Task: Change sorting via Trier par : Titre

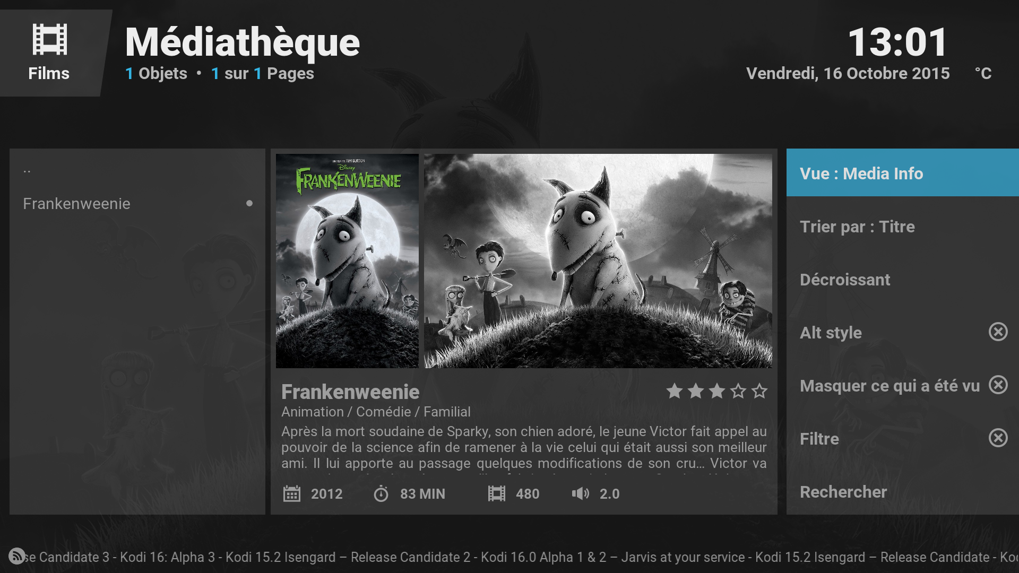Action: pyautogui.click(x=903, y=226)
